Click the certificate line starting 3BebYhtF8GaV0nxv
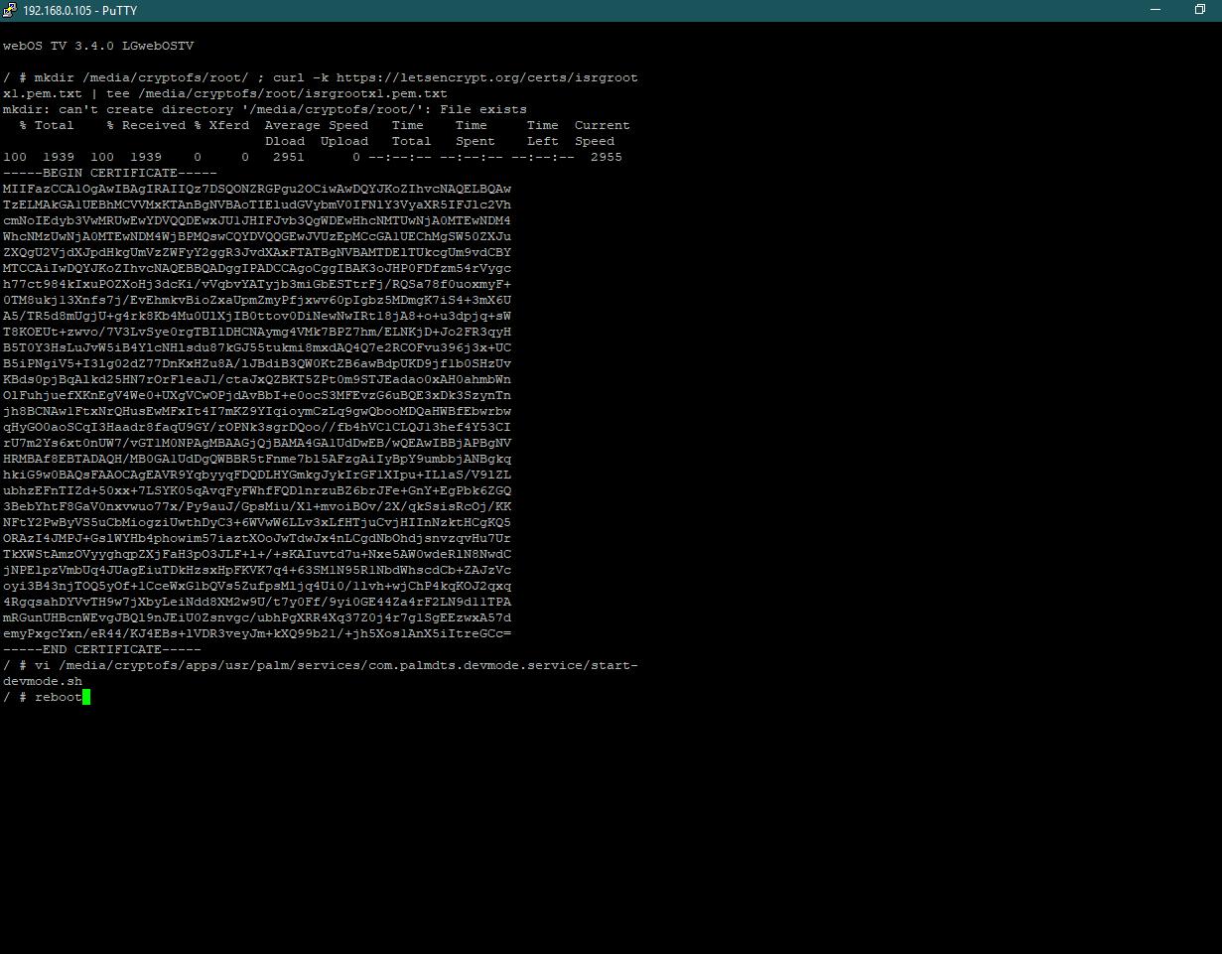Screen dimensions: 1222x954 (257, 506)
